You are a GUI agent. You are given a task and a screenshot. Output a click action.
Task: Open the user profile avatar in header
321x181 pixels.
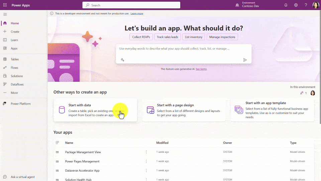(x=316, y=5)
